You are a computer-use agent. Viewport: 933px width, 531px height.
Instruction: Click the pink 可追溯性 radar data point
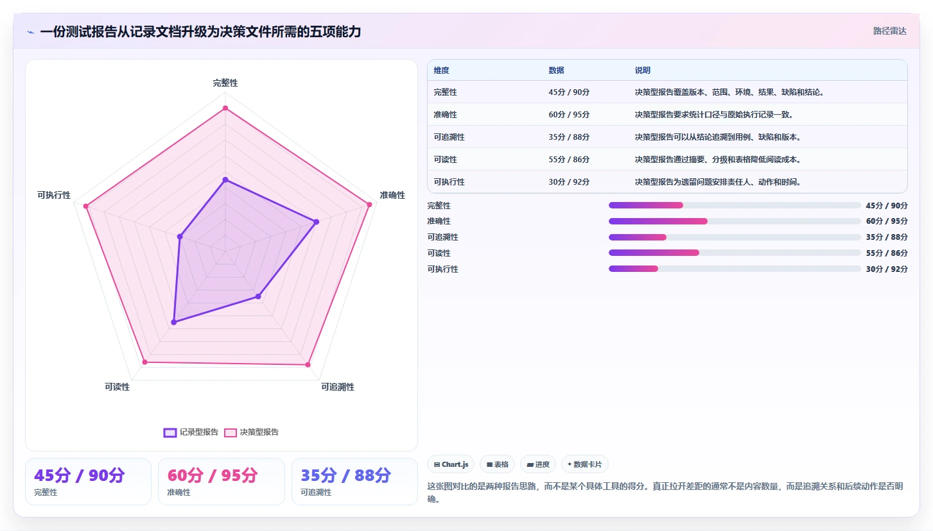[308, 365]
